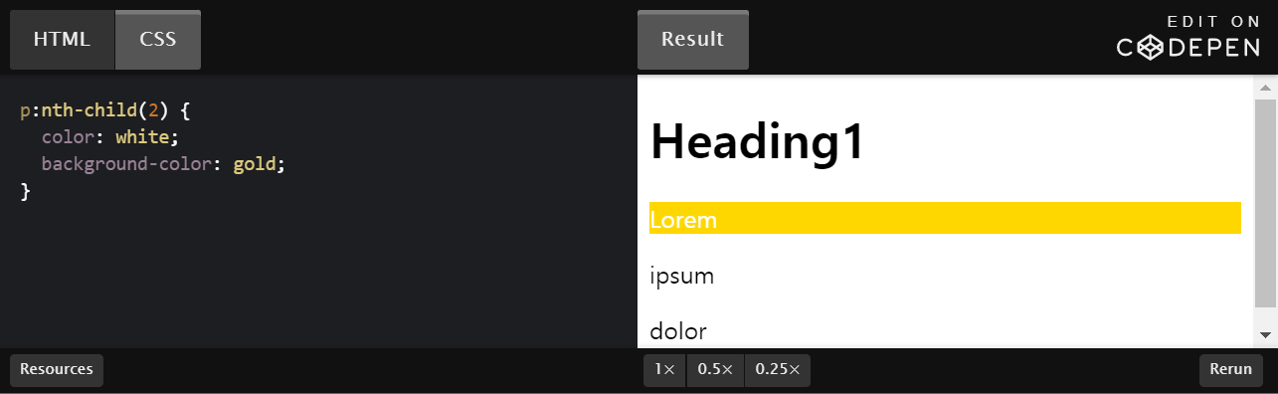Click the result pane scroll-down arrow
This screenshot has height=394, width=1278.
[x=1265, y=335]
